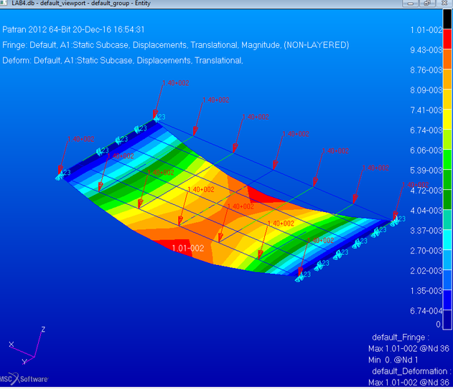Image resolution: width=453 pixels, height=389 pixels.
Task: Pick the red swatch between 1.01-002 and 9.43-003
Action: pyautogui.click(x=447, y=39)
